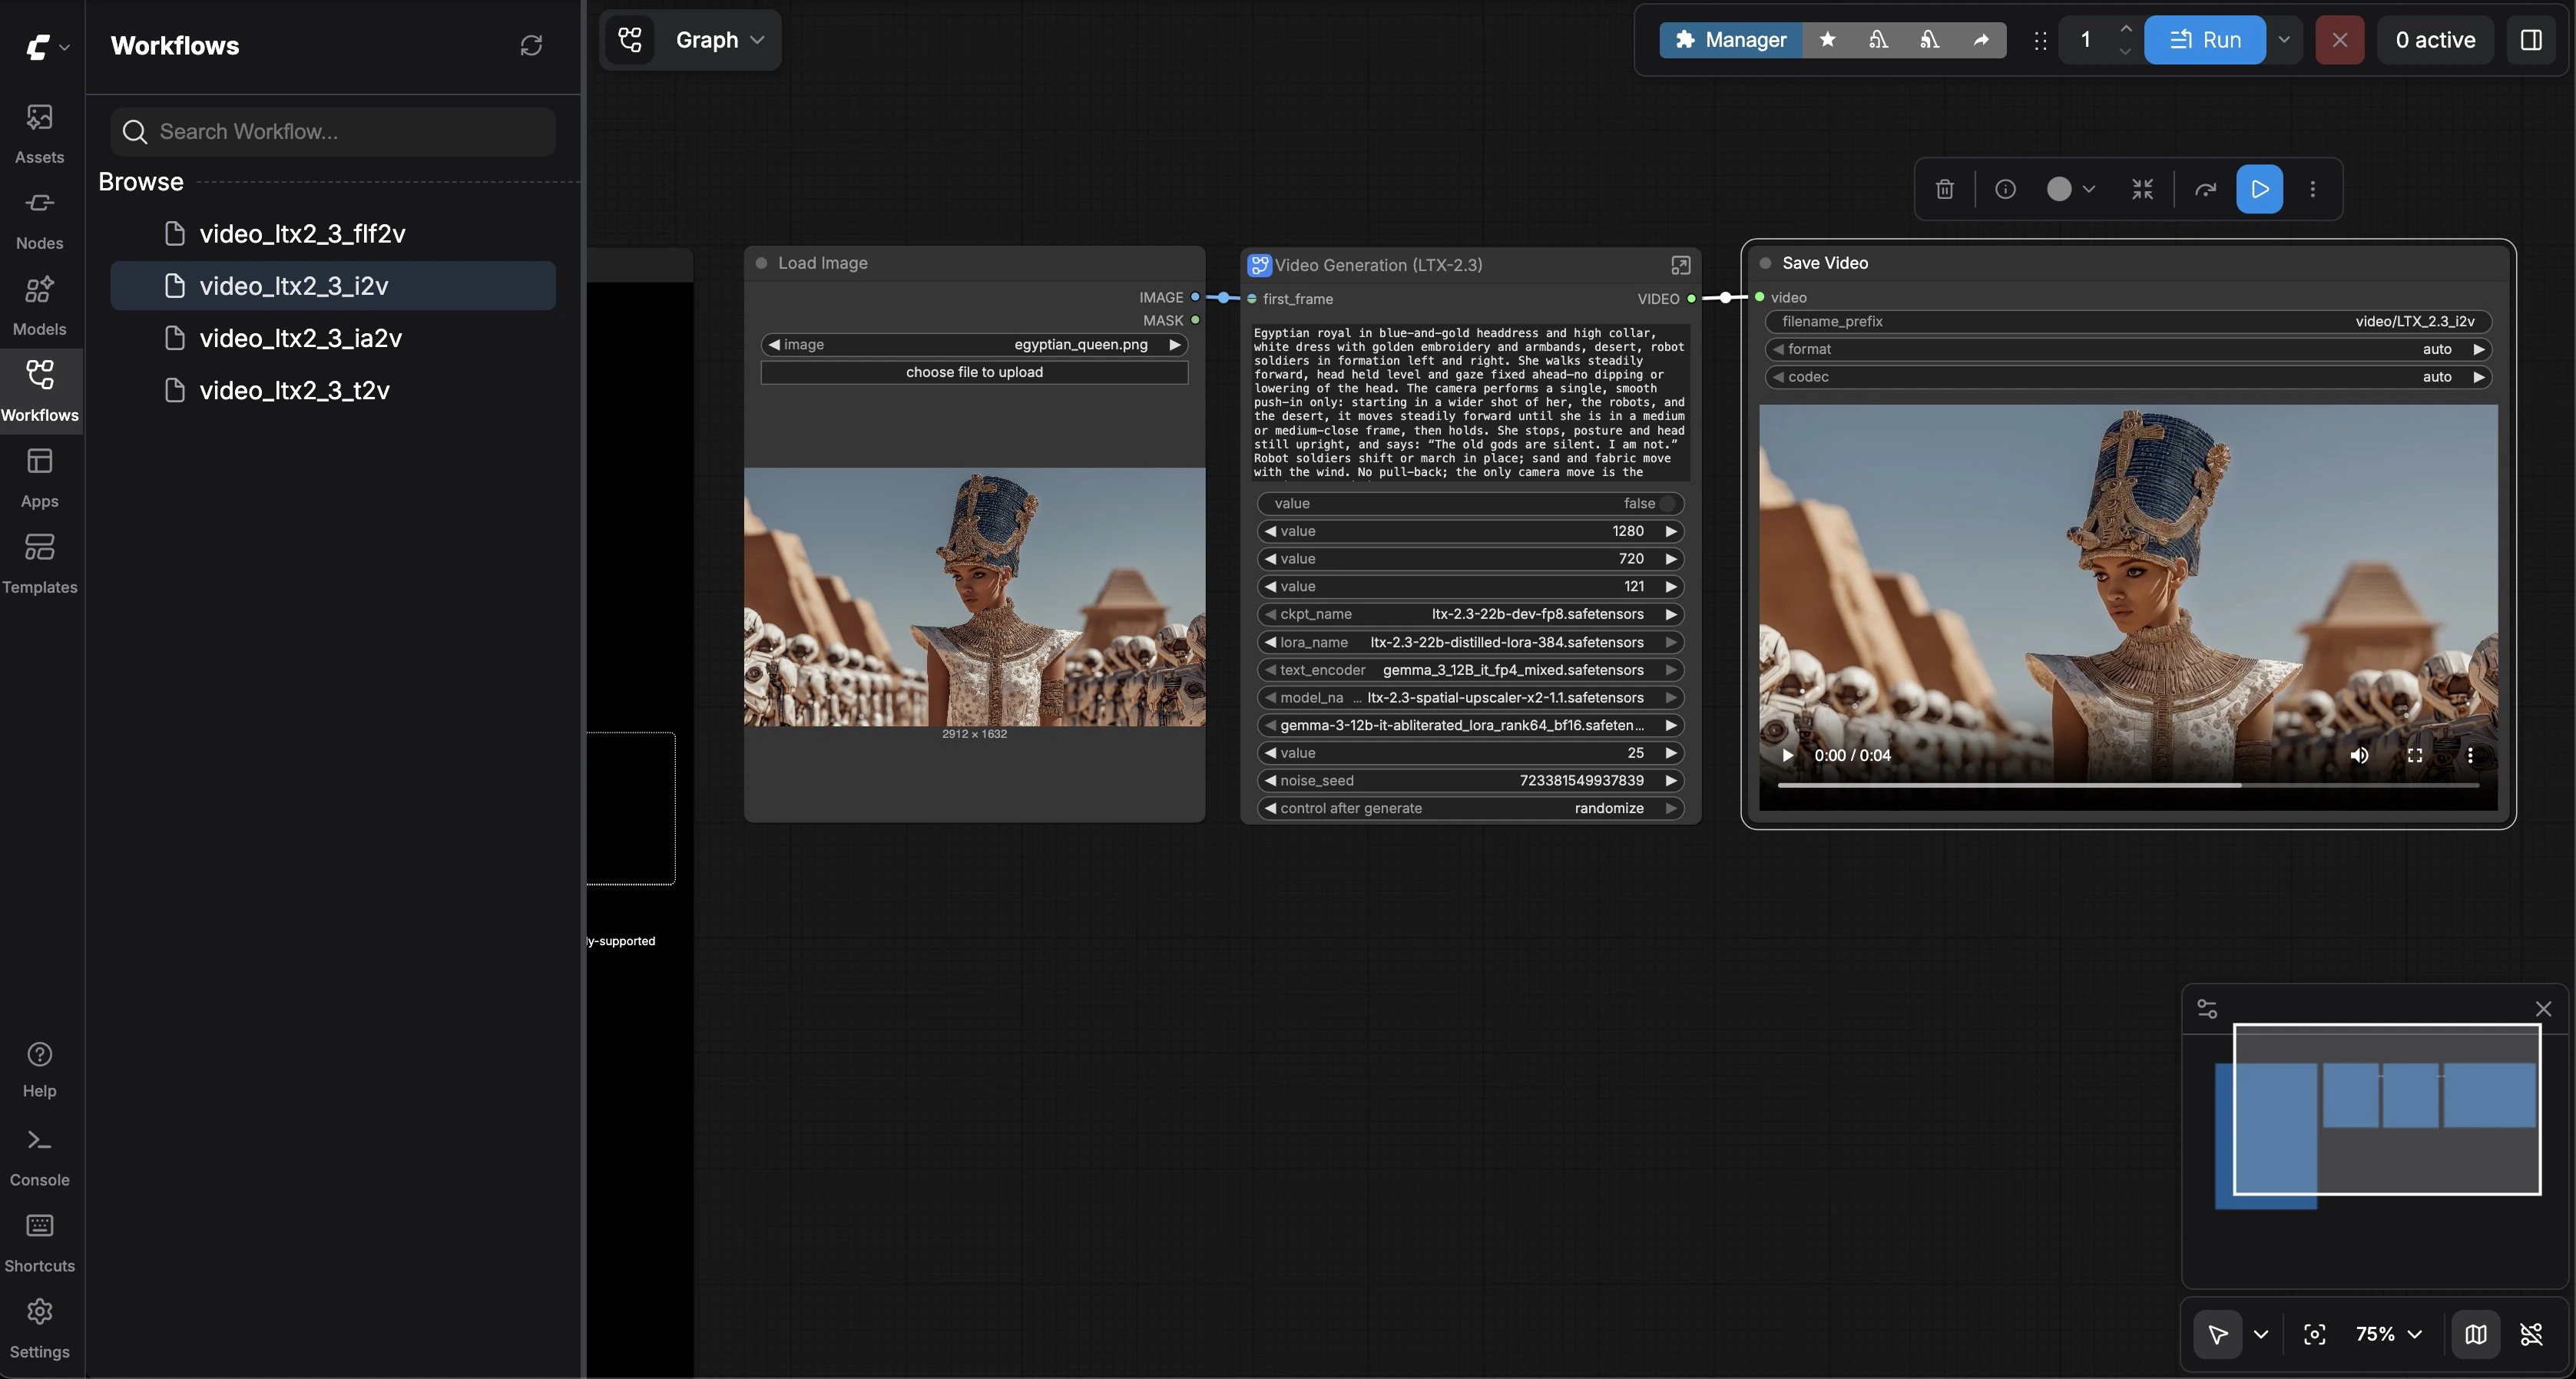Viewport: 2576px width, 1379px height.
Task: Open node info in the selection toolbar
Action: [2006, 189]
